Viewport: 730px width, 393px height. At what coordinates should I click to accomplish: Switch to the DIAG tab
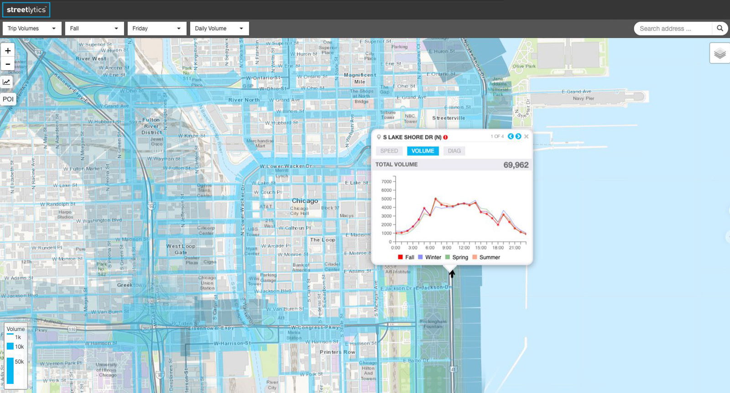click(x=454, y=151)
